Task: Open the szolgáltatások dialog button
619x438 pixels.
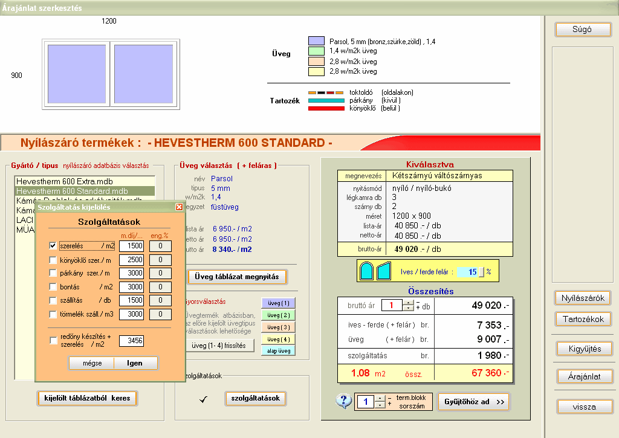Action: pos(256,398)
